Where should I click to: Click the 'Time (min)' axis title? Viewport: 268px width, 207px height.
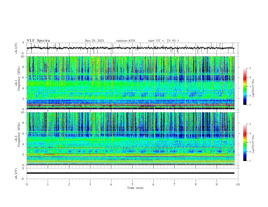135,188
